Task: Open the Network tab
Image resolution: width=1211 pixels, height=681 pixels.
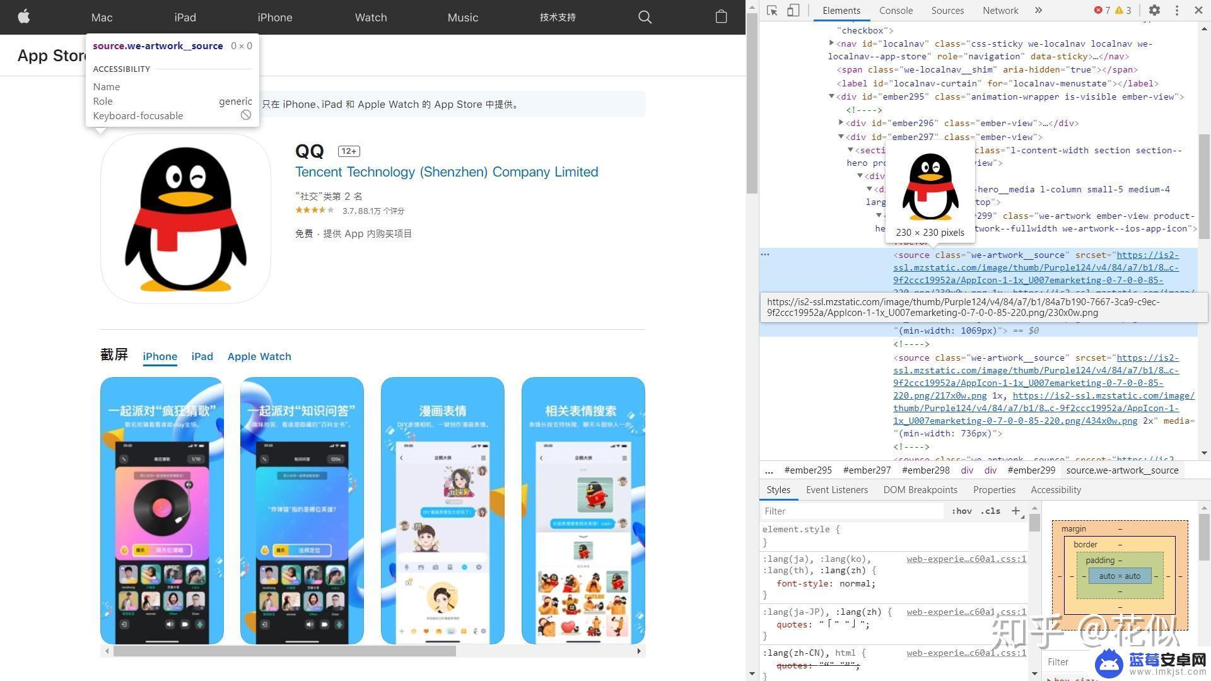Action: (1000, 10)
